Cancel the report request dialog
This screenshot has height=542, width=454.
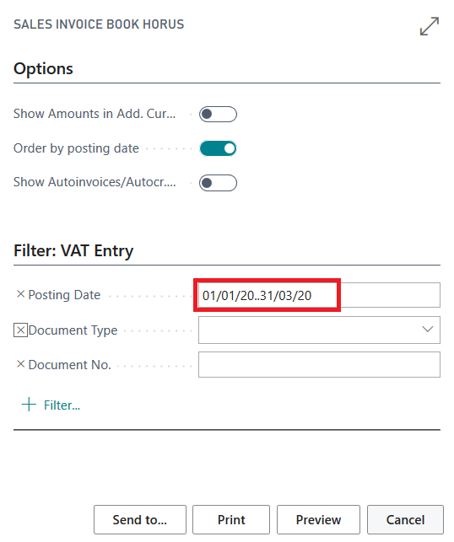point(405,519)
